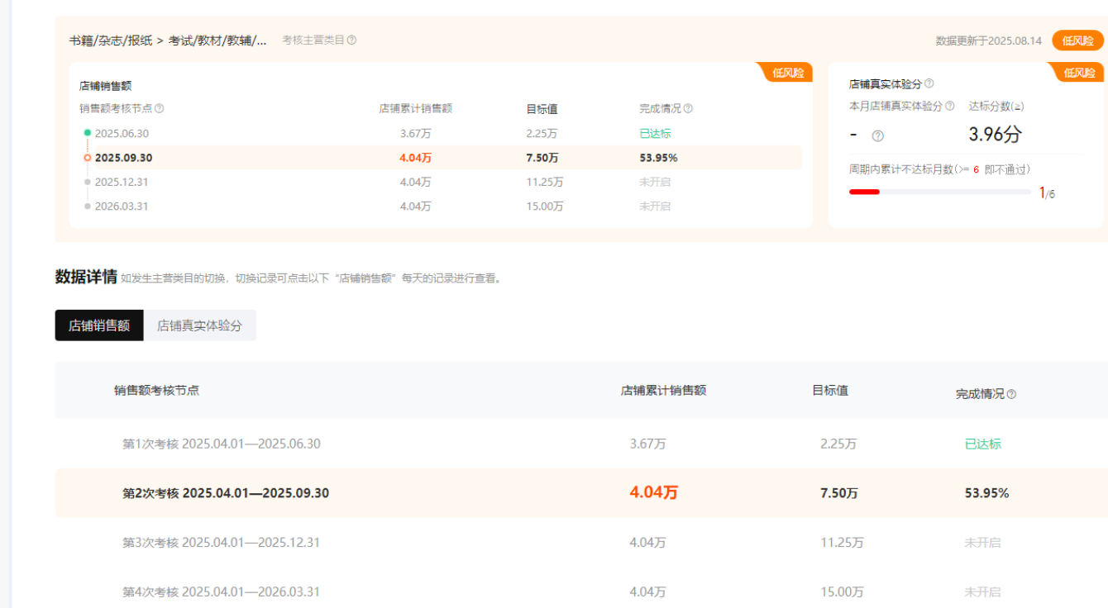Click the 低风险 badge next to update date

pyautogui.click(x=1077, y=40)
